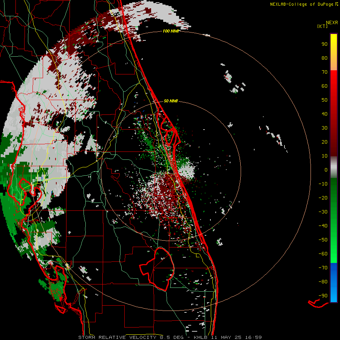Click the -10 value on the velocity scale
The image size is (340, 340).
tap(323, 184)
